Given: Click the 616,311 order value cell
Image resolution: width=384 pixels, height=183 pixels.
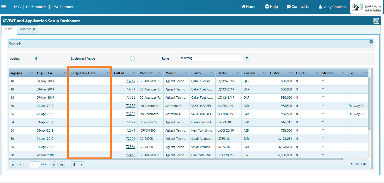Looking at the screenshot, I should 281,122.
